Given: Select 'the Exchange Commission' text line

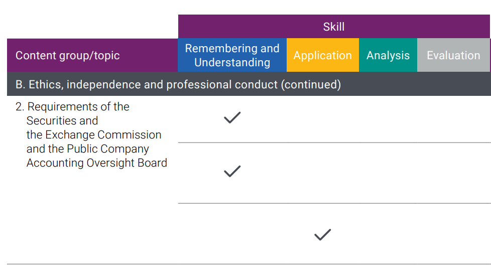Looking at the screenshot, I should 94,135.
